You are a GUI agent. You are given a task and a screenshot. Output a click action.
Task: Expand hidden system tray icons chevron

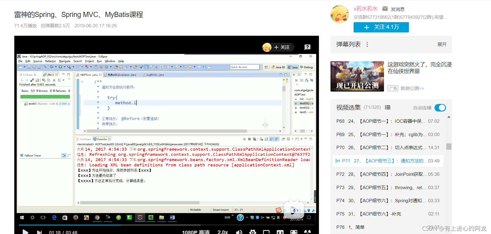coord(247,217)
